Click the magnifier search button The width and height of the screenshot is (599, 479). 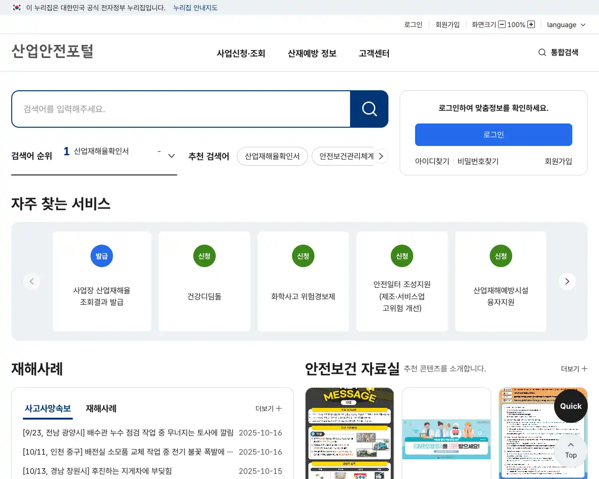(x=369, y=109)
